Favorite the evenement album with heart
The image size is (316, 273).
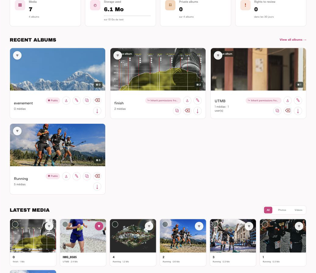coord(17,56)
